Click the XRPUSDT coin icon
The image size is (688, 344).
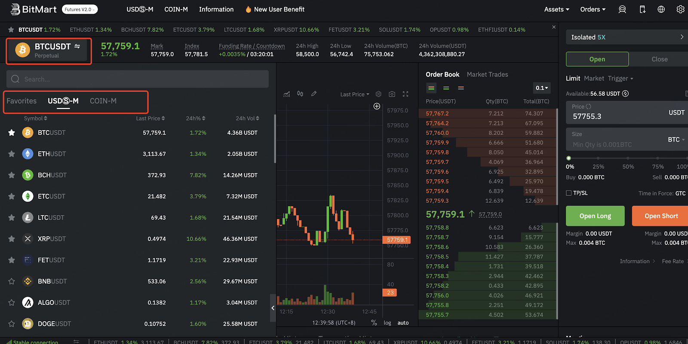[28, 239]
